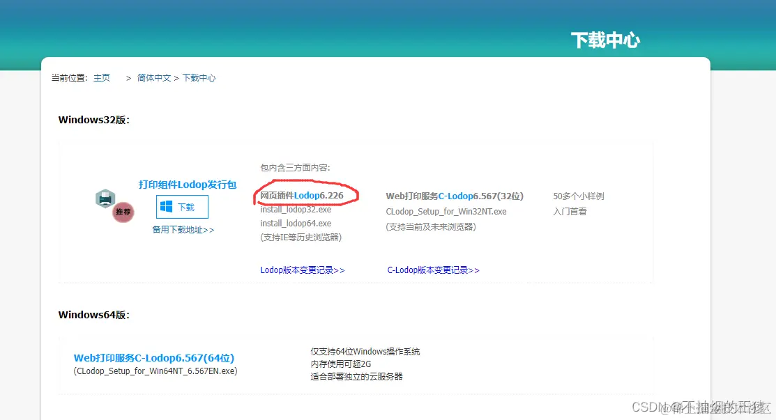Image resolution: width=776 pixels, height=420 pixels.
Task: Click 包内含三方面内容: text
Action: tap(296, 167)
